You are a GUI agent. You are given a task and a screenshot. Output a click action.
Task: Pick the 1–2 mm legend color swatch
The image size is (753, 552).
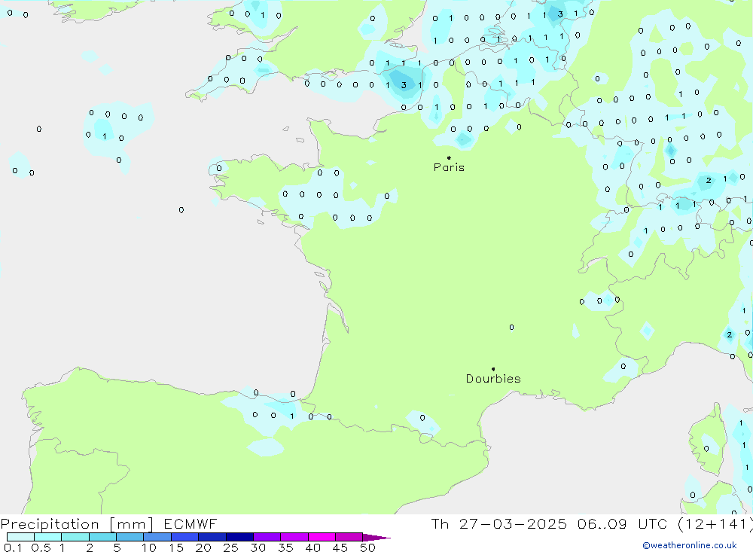tap(75, 537)
